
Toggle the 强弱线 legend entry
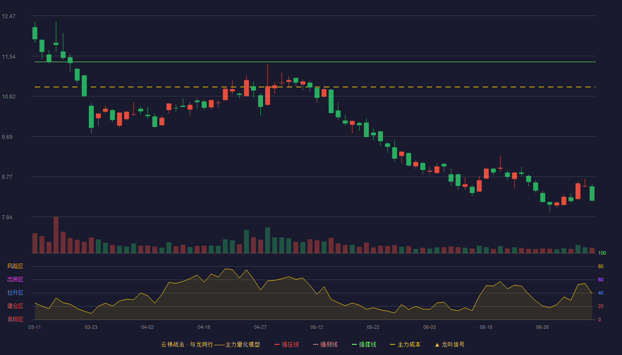coord(325,344)
